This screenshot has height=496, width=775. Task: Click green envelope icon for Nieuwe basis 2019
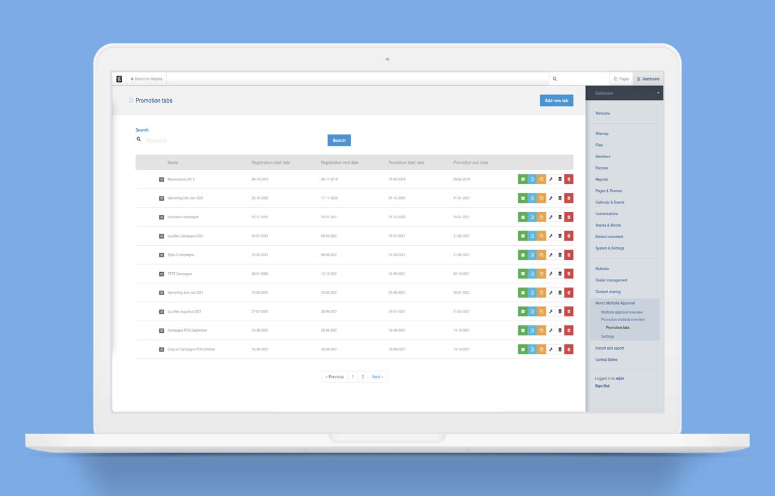point(523,179)
